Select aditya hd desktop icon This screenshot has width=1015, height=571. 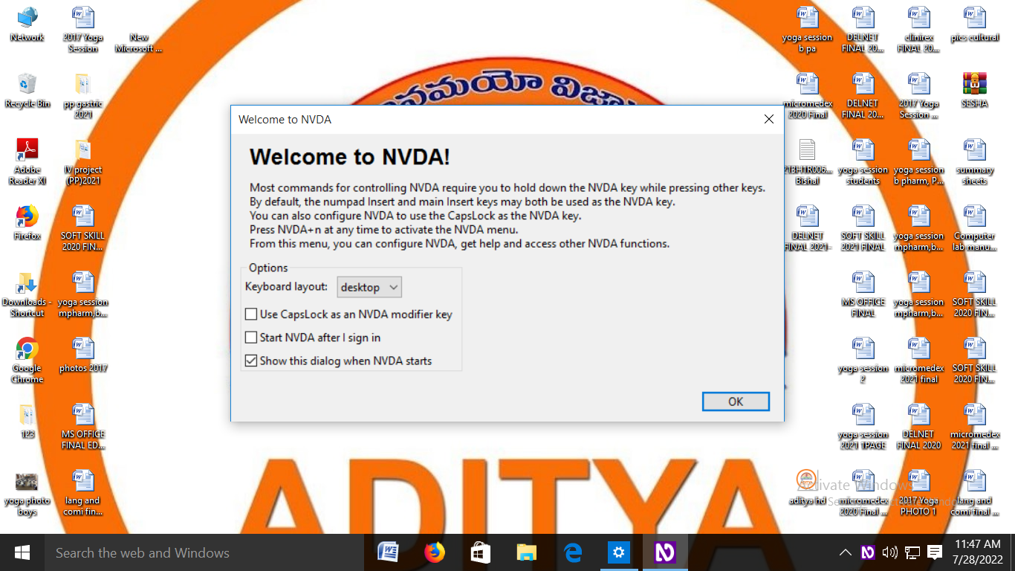point(807,487)
